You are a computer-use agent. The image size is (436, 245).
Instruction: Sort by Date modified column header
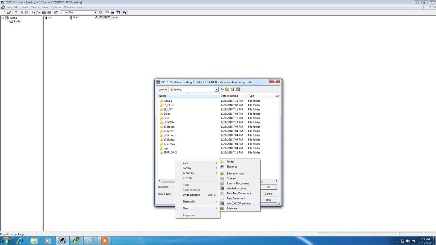click(x=233, y=96)
